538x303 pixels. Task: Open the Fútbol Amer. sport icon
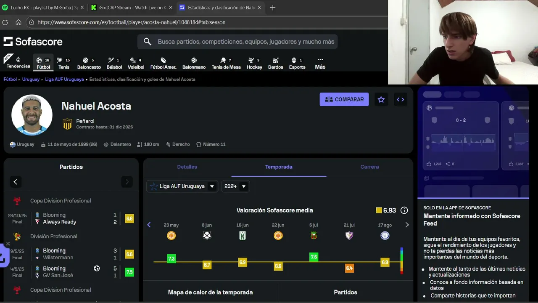163,63
